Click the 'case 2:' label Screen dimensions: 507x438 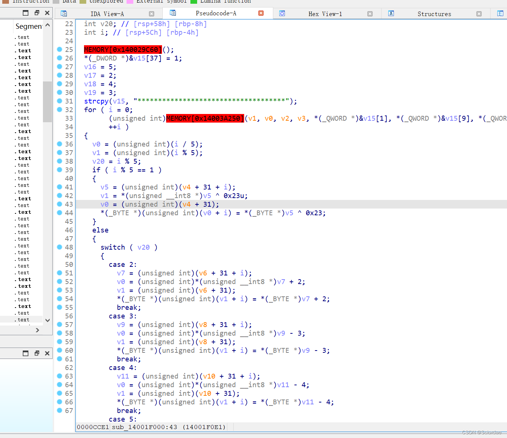coord(123,265)
